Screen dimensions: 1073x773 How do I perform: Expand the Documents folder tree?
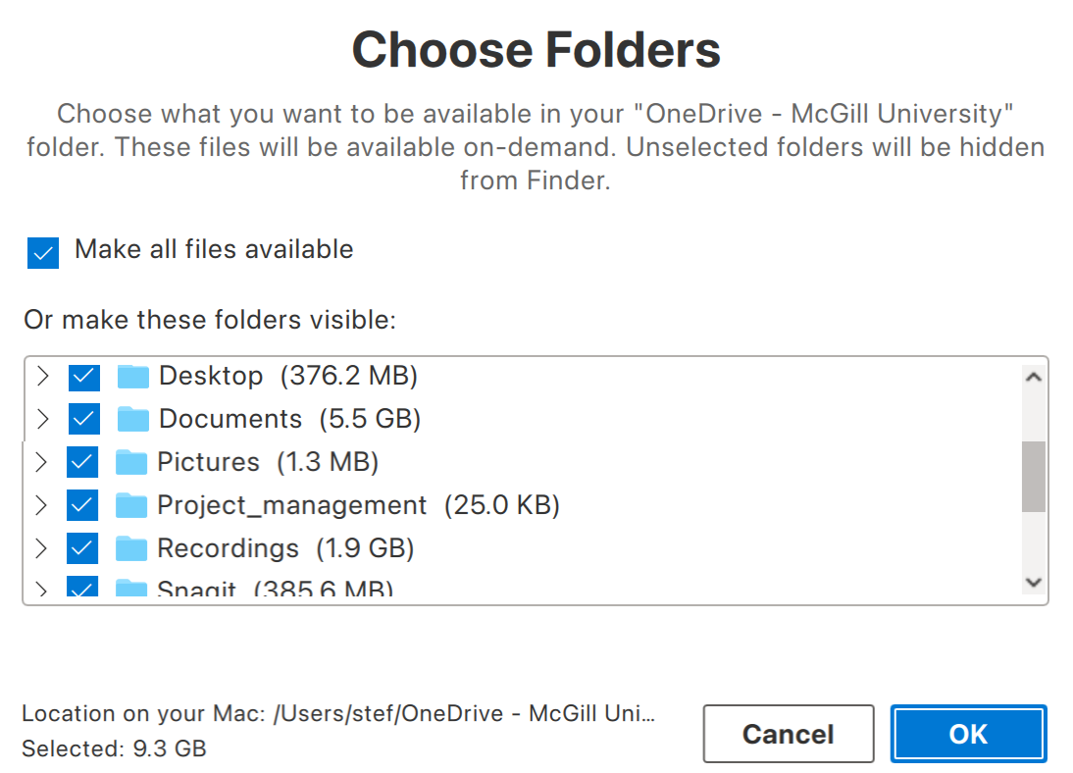[42, 418]
